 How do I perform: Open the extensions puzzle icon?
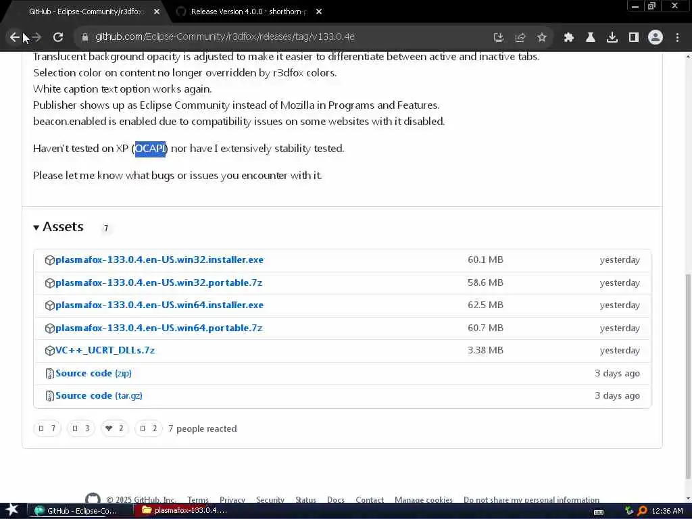(569, 38)
